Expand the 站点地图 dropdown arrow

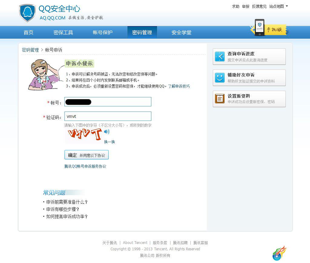[287, 6]
